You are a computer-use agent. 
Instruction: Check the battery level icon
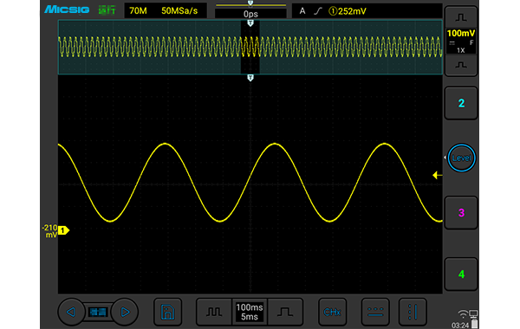coord(475,324)
